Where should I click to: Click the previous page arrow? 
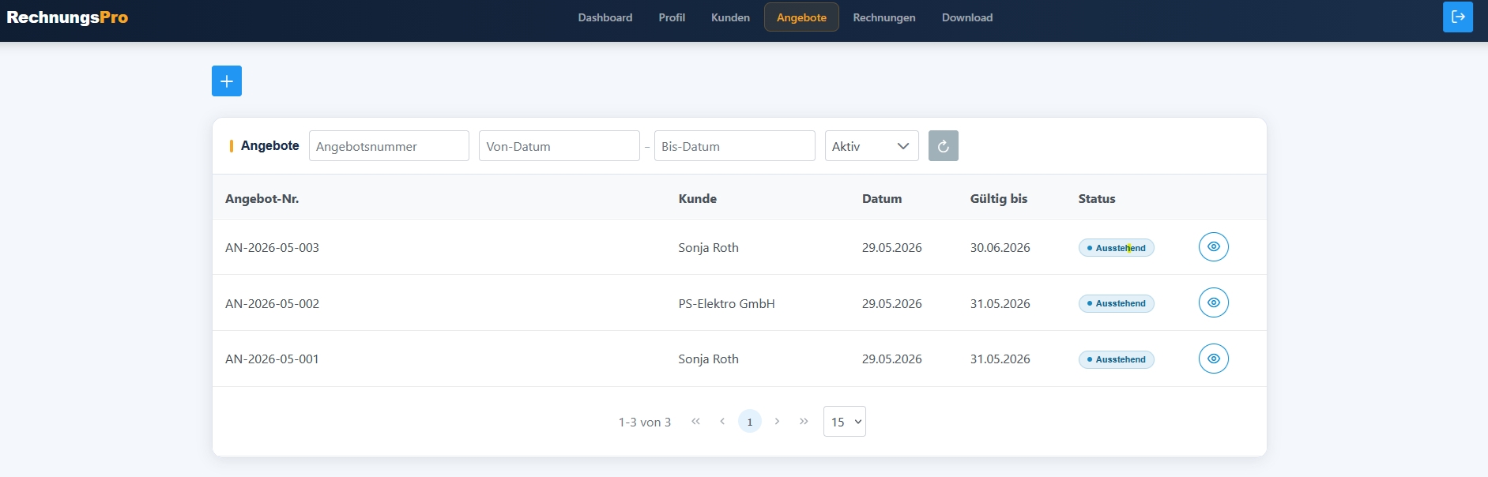click(722, 421)
